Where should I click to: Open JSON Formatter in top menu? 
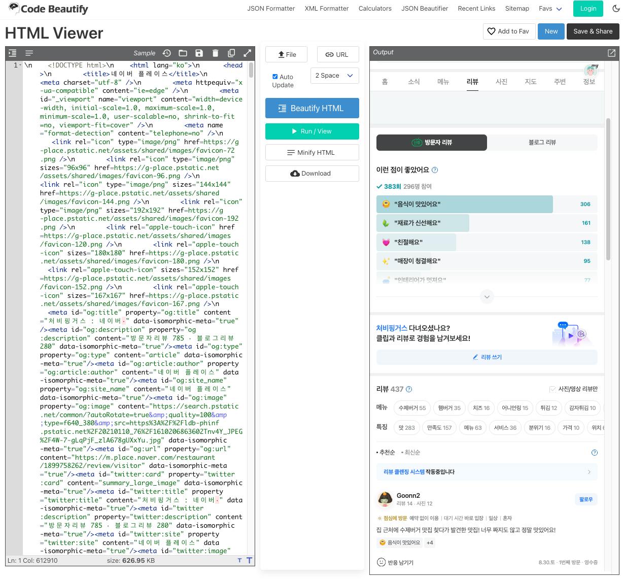coord(271,9)
